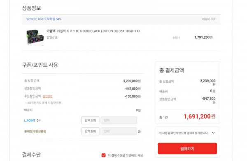The width and height of the screenshot is (247, 161).
Task: Toggle the save payment method checkbox
Action: 103,155
